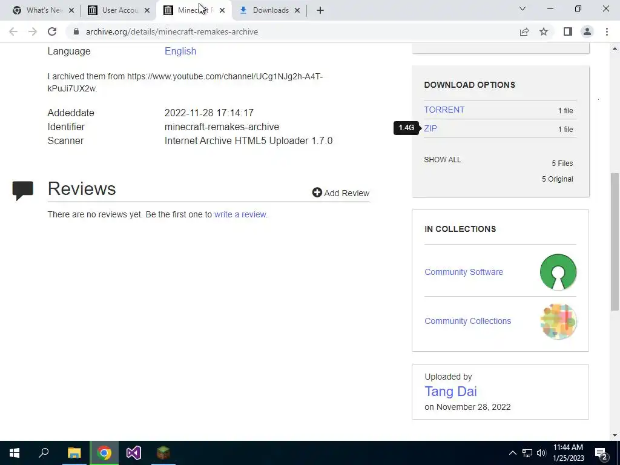Screen dimensions: 620x465
Task: Open the network status icon
Action: (x=527, y=453)
